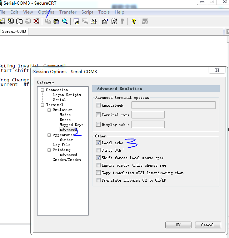Click the Display tab as text field
The height and width of the screenshot is (238, 229).
pyautogui.click(x=148, y=125)
